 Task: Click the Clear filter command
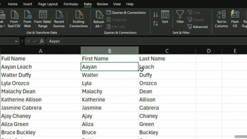coord(194,13)
